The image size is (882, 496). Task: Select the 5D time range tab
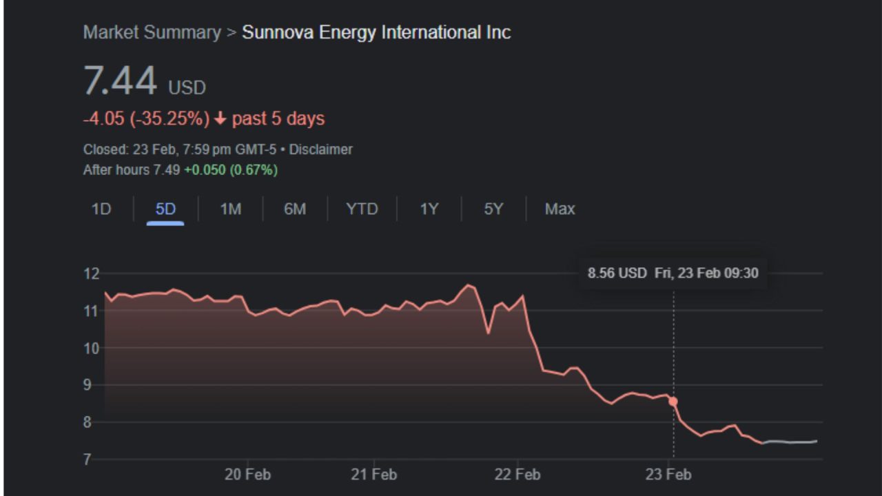165,209
